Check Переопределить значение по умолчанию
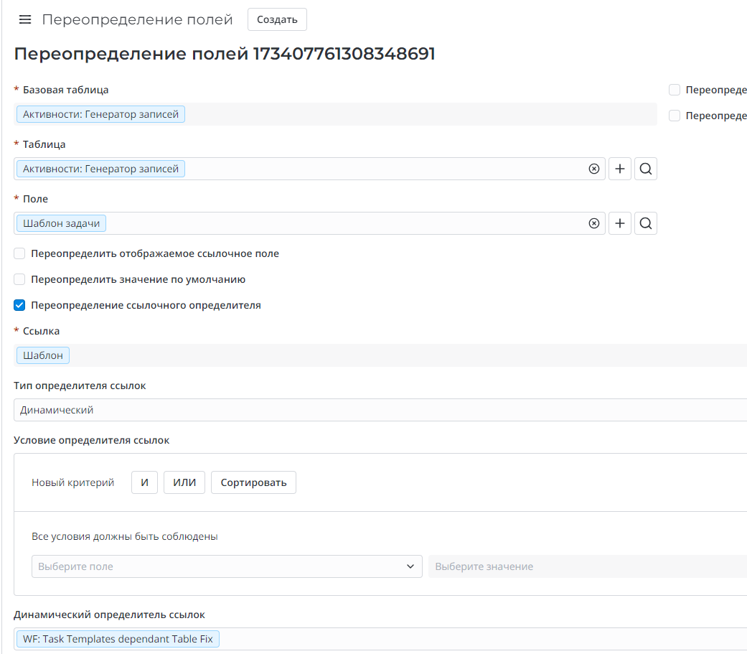Viewport: 747px width, 654px height. pos(20,279)
